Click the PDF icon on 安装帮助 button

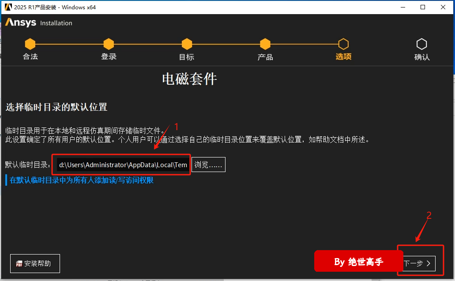point(19,264)
